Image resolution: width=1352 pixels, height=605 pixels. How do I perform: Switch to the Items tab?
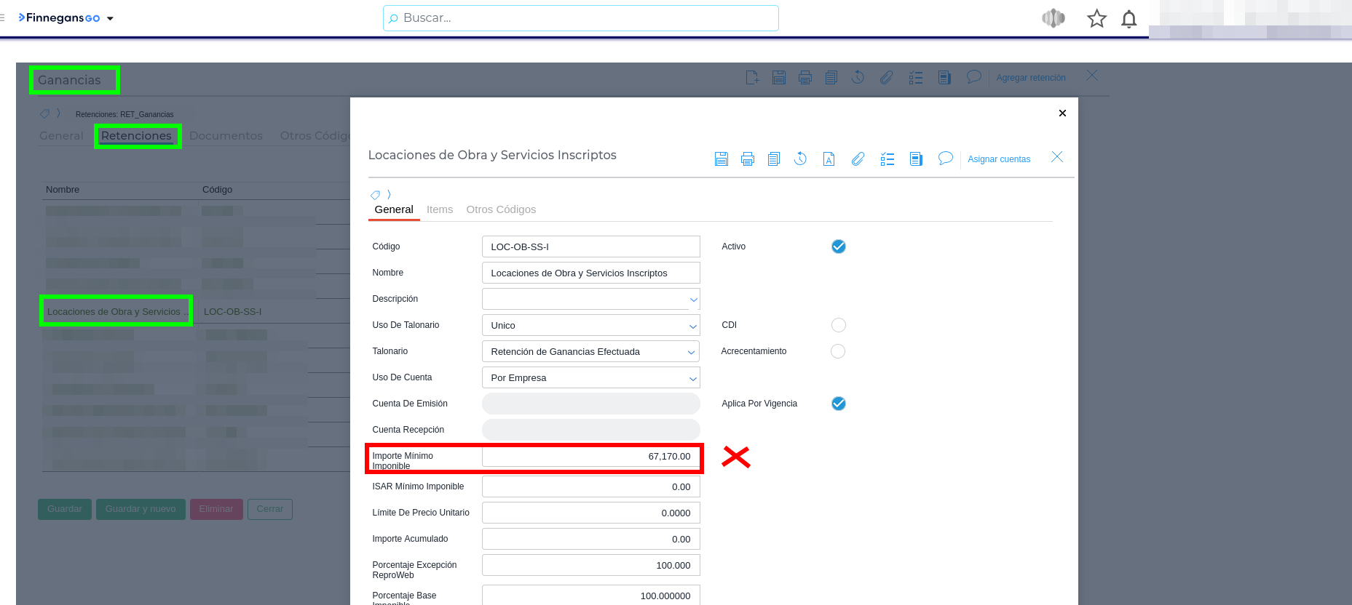[x=439, y=209]
